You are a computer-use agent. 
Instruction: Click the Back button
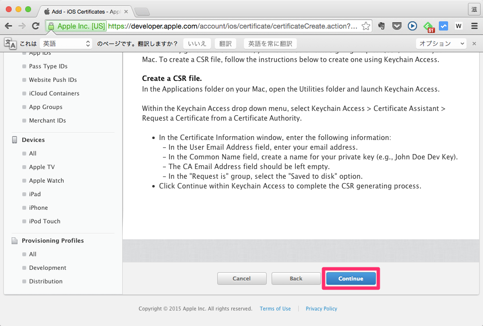pos(296,279)
